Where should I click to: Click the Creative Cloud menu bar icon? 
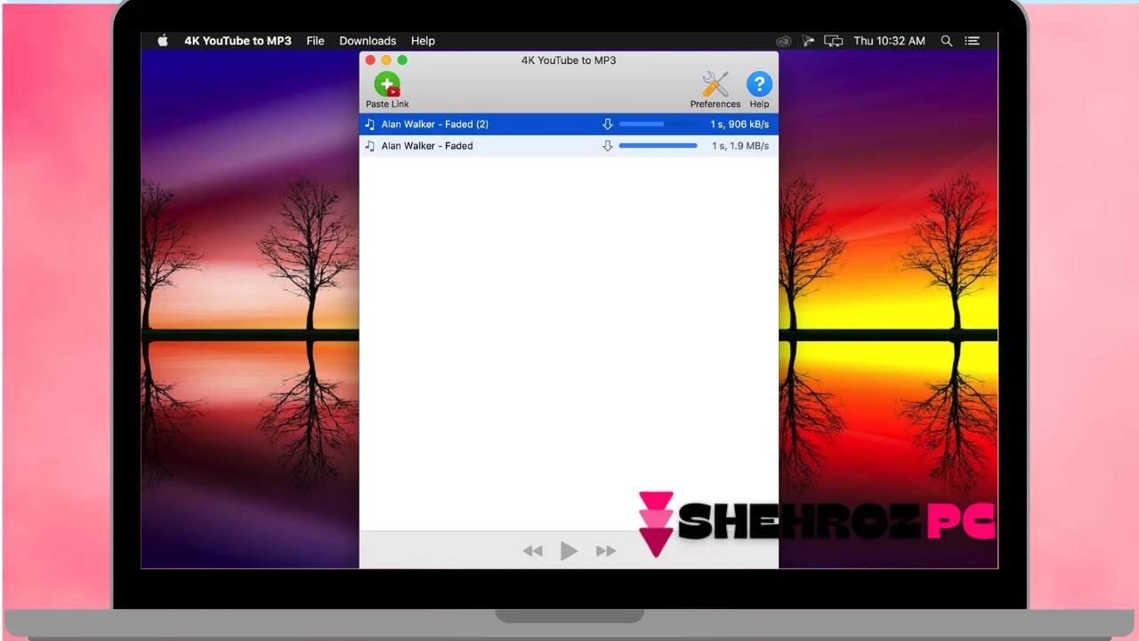[x=783, y=41]
